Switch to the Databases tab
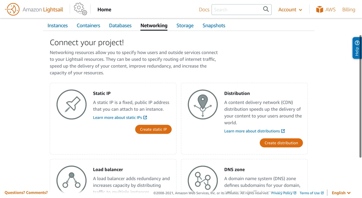Viewport: 362px width, 198px height. pos(120,26)
